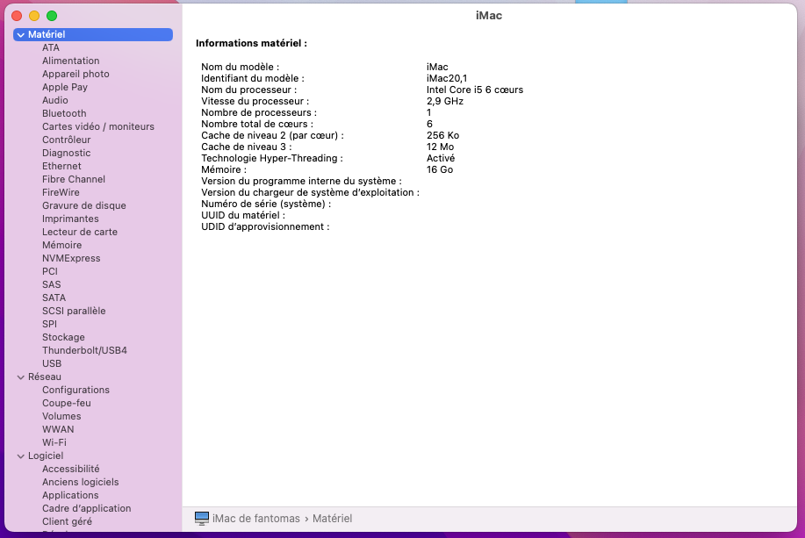Open Accessibilité under Logiciel
The image size is (805, 538).
[71, 469]
